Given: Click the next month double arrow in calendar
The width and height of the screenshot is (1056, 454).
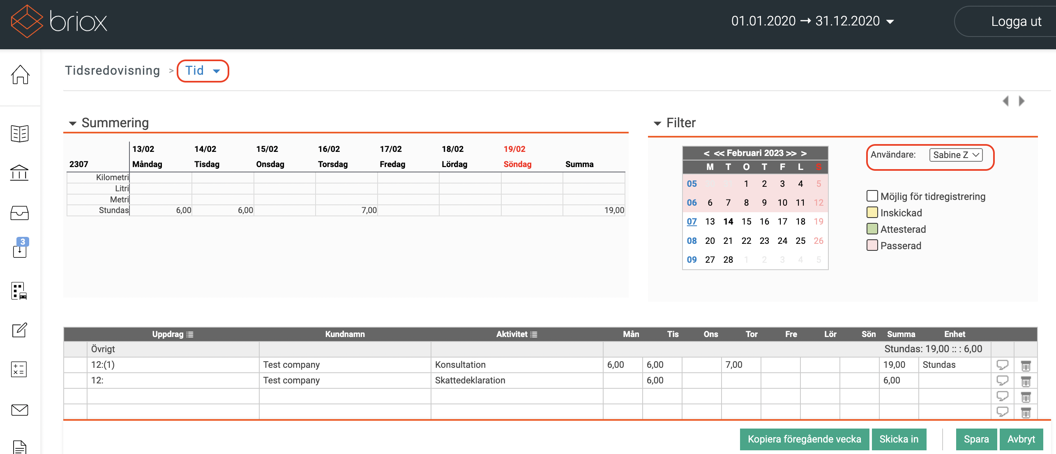Looking at the screenshot, I should [x=791, y=154].
